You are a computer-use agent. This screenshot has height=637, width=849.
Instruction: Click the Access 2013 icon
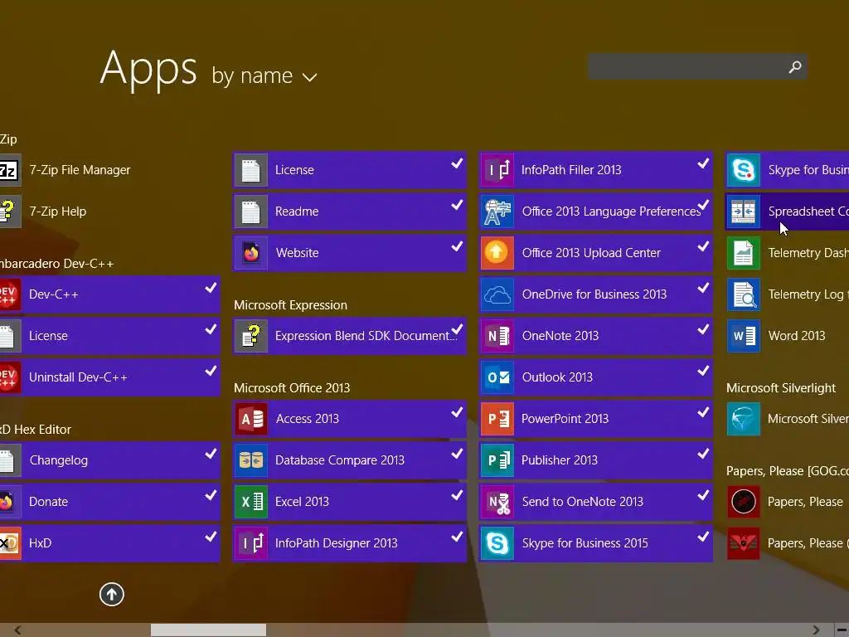[x=250, y=419]
